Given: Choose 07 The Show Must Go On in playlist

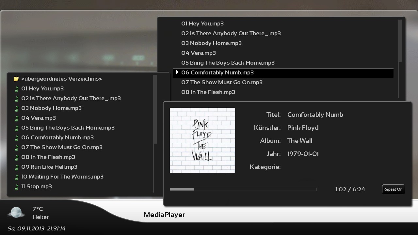Looking at the screenshot, I should (x=222, y=82).
